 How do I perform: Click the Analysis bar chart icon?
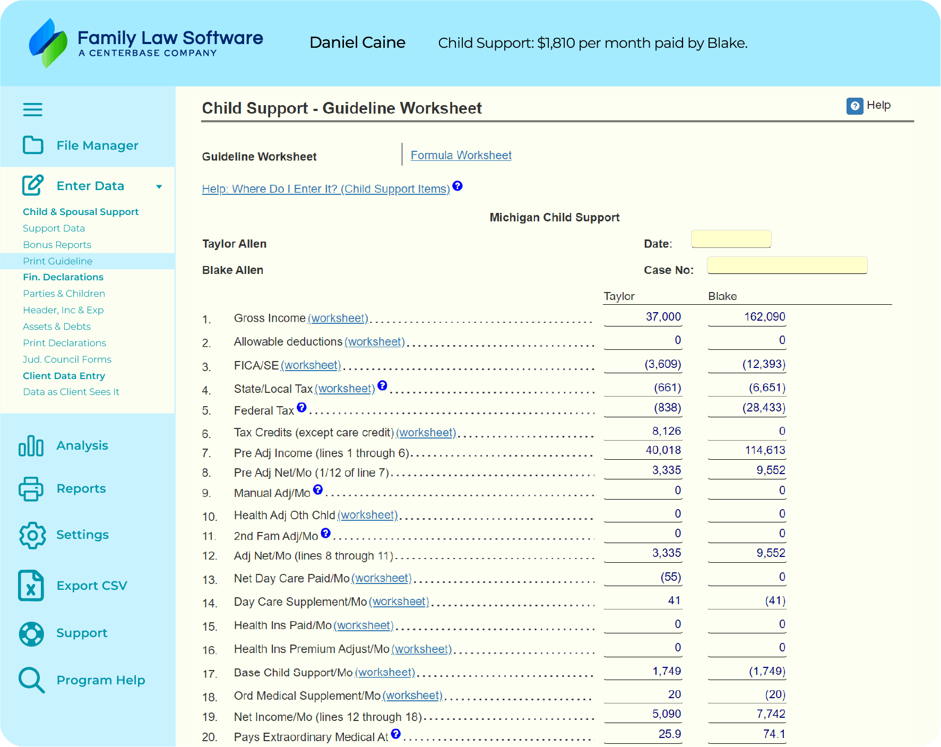31,446
